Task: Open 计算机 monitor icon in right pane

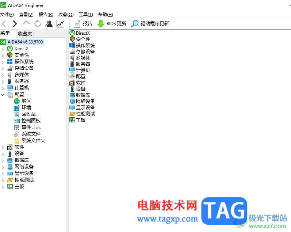Action: pos(72,70)
